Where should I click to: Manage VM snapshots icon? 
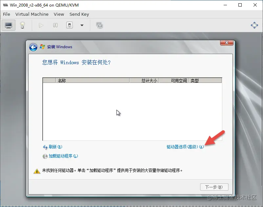[99, 25]
